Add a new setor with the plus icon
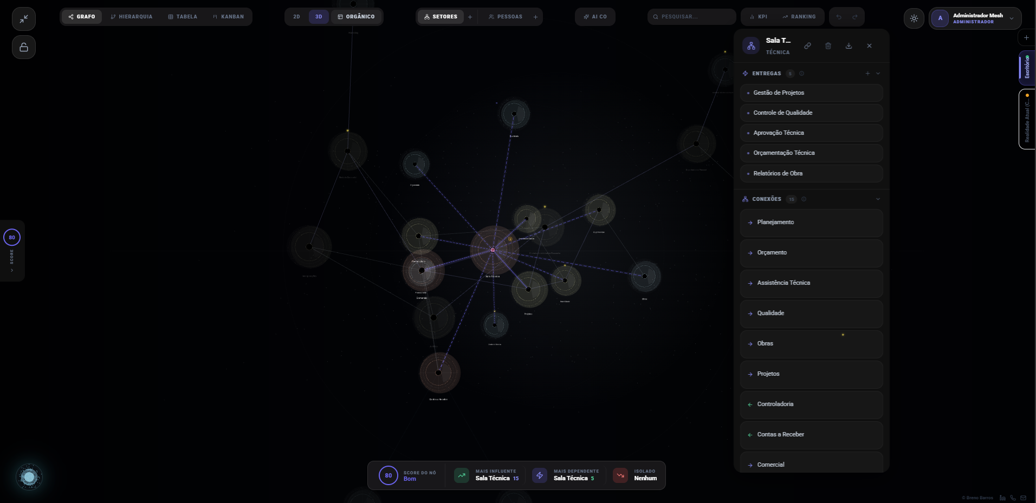 point(470,17)
